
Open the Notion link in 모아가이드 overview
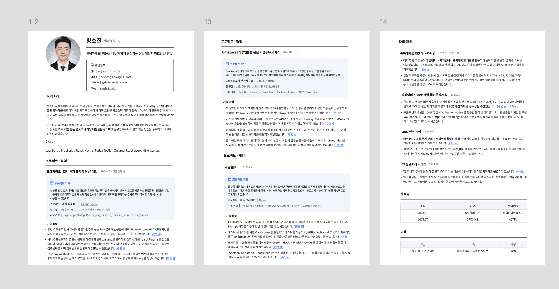tap(94, 204)
